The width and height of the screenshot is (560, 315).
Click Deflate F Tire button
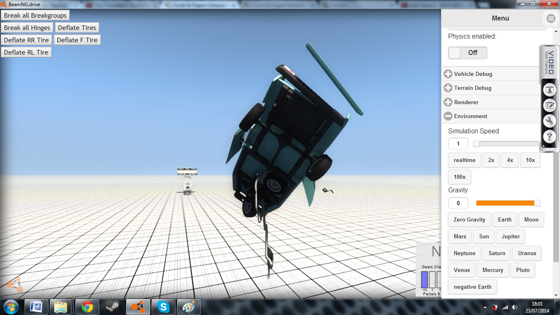[x=77, y=40]
